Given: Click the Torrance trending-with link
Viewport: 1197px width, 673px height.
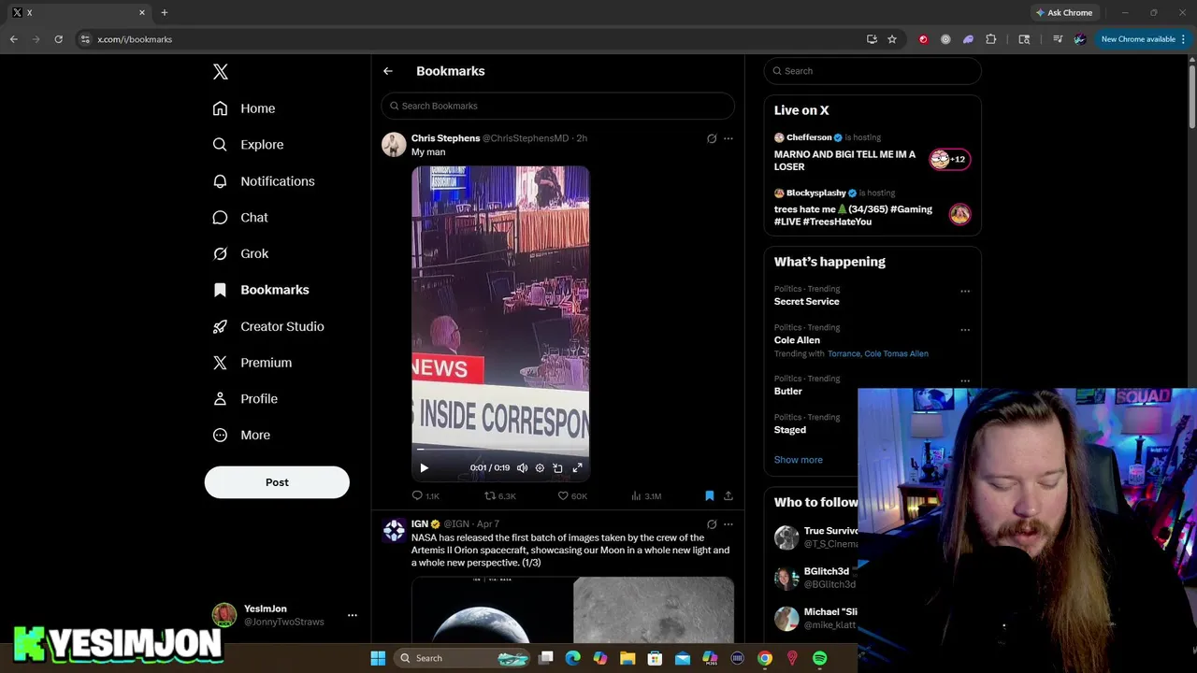Looking at the screenshot, I should pyautogui.click(x=844, y=354).
